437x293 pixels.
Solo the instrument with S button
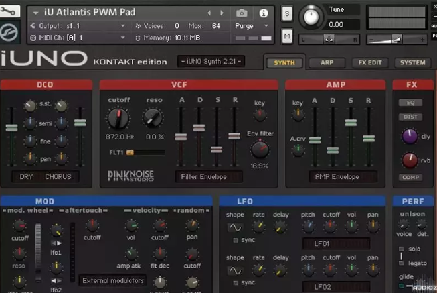click(x=287, y=13)
